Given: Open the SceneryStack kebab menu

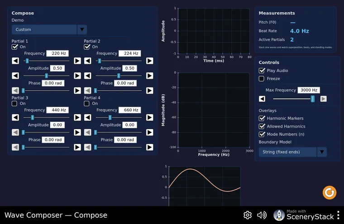Looking at the screenshot, I should (x=338, y=215).
